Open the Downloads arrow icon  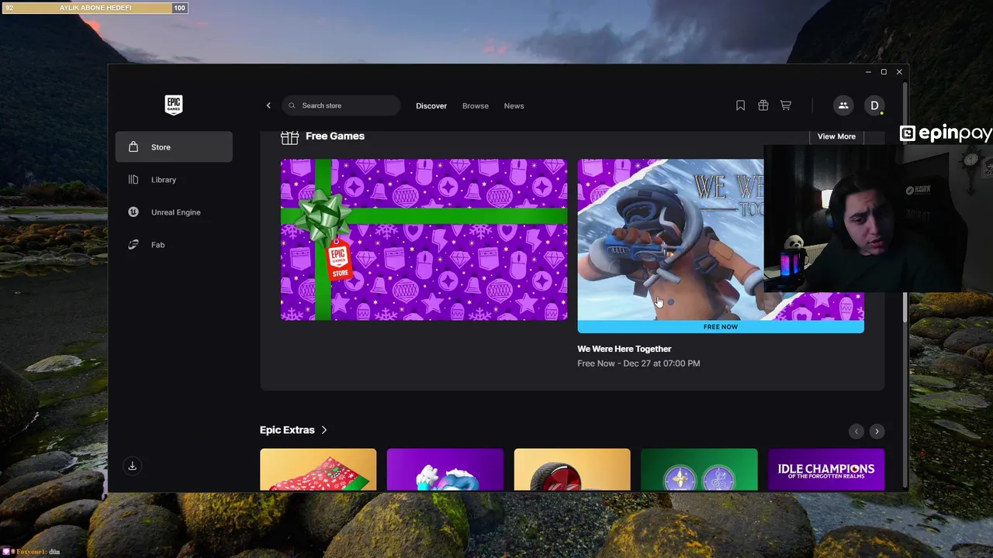point(132,466)
